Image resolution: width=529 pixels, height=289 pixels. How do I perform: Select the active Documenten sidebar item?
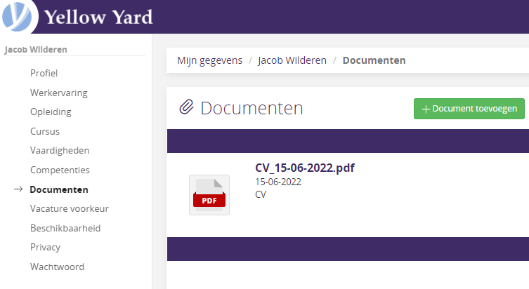click(59, 189)
